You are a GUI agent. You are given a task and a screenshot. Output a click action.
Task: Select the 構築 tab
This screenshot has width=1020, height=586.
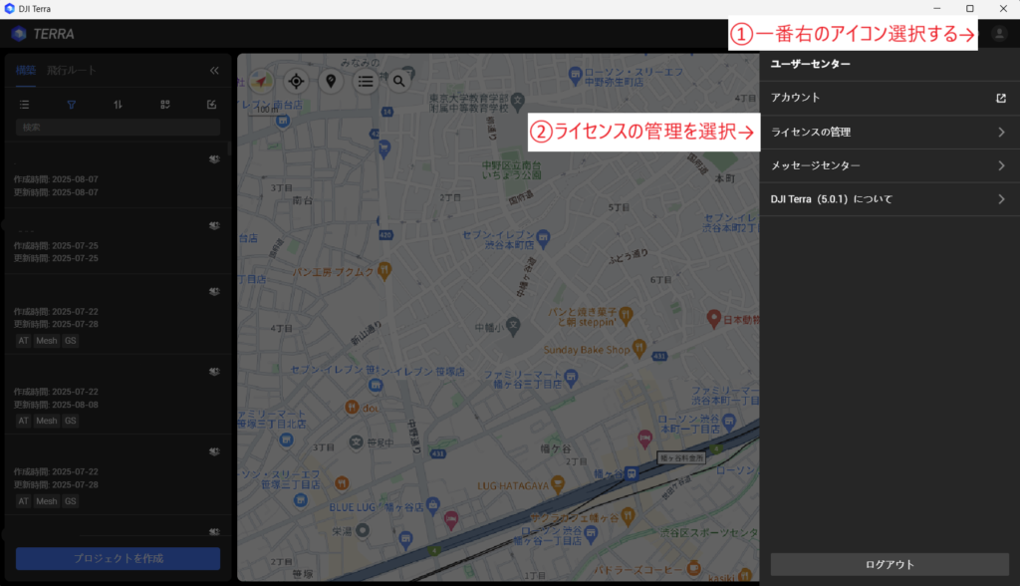tap(26, 71)
